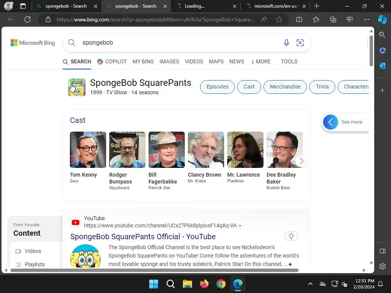Show next cast members arrow
This screenshot has height=293, width=391.
pos(301,161)
